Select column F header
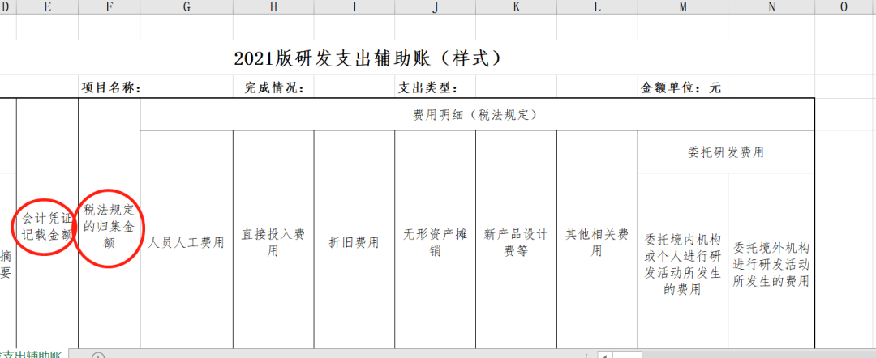This screenshot has height=358, width=876. [109, 6]
